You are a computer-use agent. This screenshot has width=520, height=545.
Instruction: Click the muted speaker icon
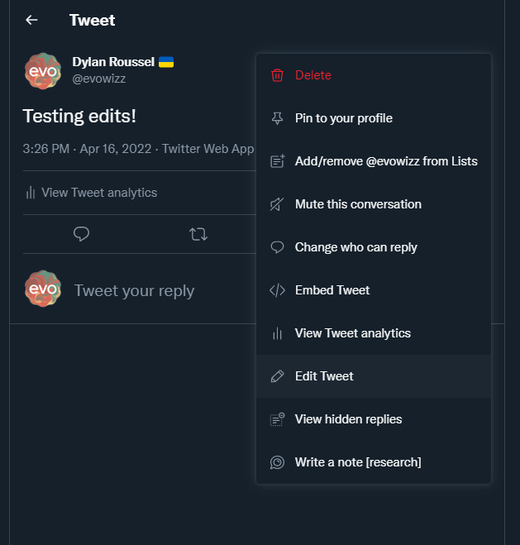278,204
